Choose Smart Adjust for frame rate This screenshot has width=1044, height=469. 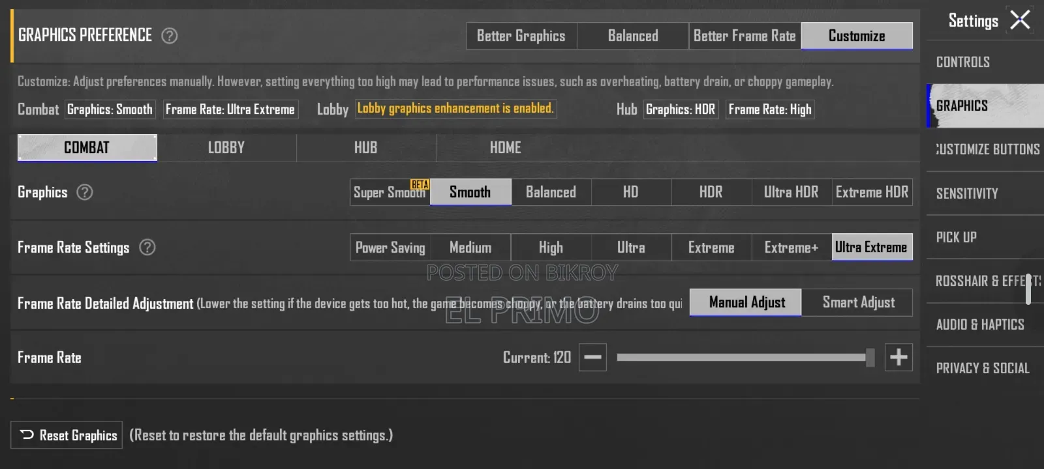[x=857, y=302]
